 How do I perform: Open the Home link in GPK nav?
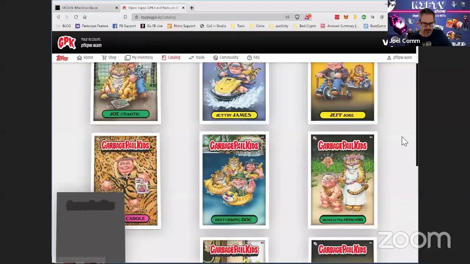(85, 58)
